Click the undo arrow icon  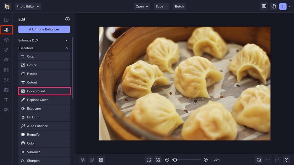pos(268,160)
